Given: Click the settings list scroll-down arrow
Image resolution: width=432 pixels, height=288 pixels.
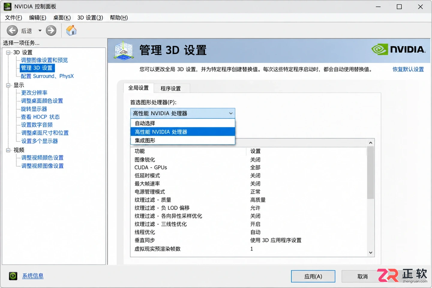Looking at the screenshot, I should click(x=371, y=253).
